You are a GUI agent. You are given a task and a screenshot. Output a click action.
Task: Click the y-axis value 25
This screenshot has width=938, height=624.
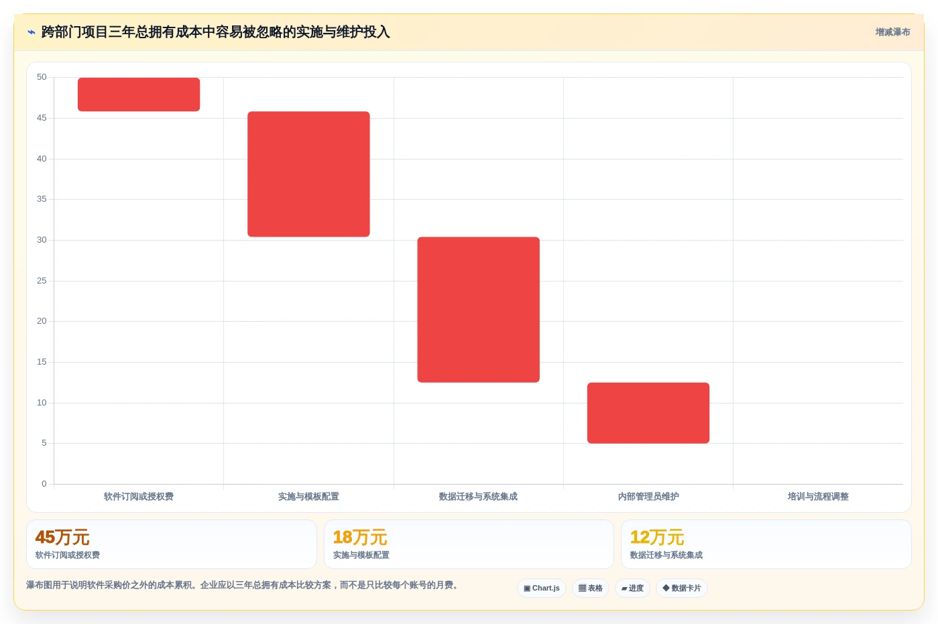click(x=42, y=281)
